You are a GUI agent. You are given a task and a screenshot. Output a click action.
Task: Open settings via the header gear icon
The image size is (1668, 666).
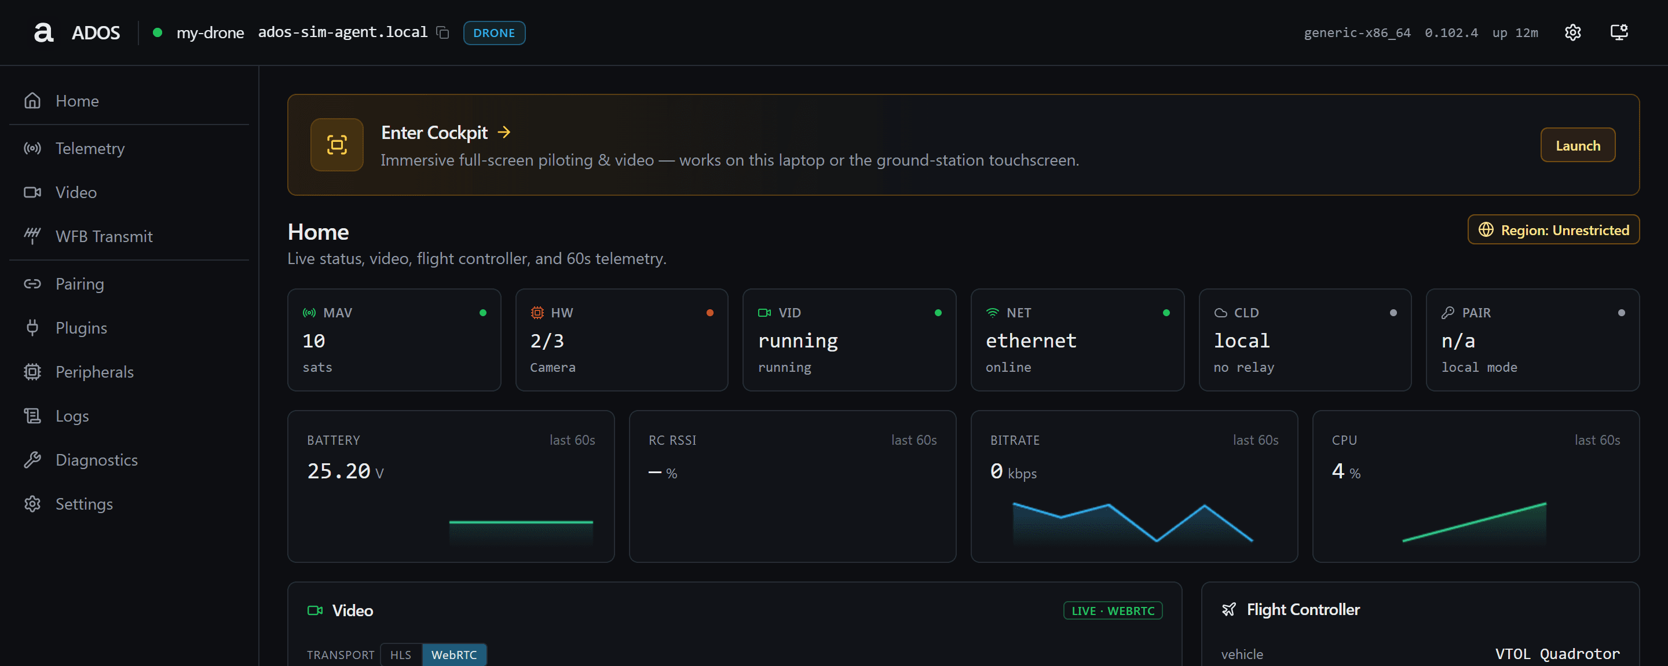click(x=1573, y=32)
